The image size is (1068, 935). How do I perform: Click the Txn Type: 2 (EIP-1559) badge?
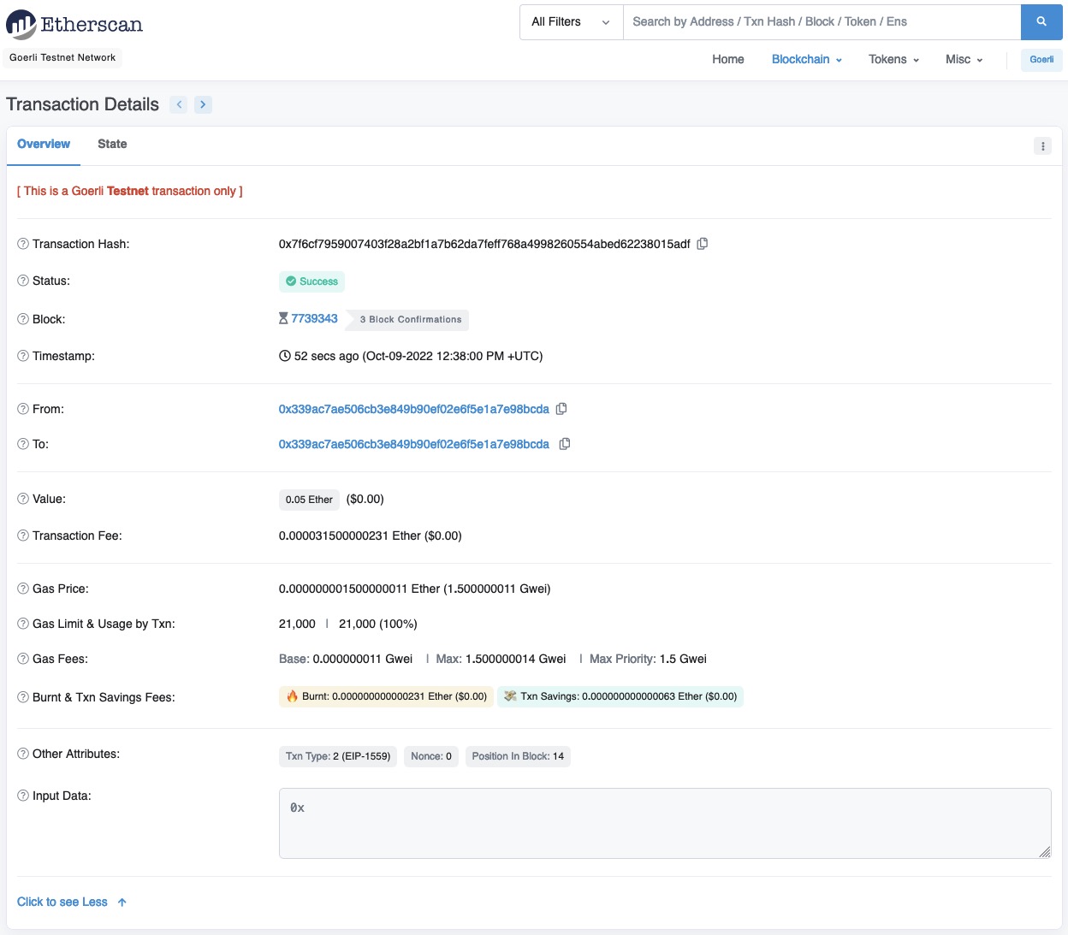pyautogui.click(x=338, y=756)
